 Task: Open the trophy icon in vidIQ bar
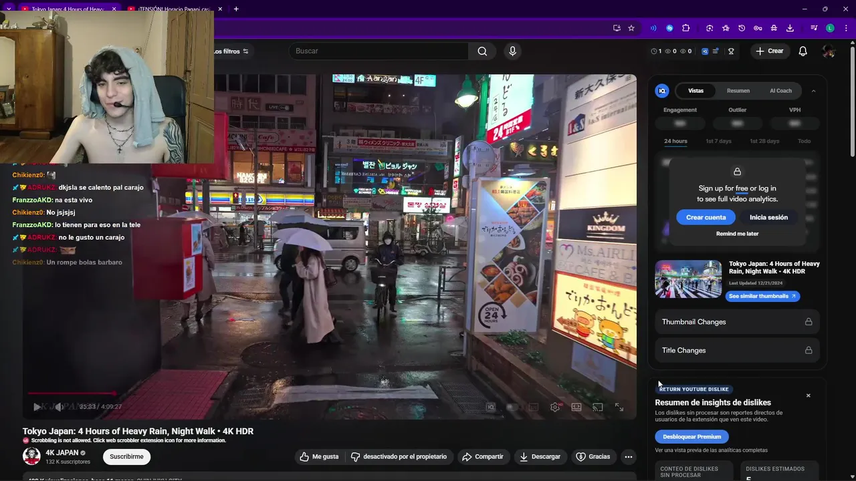(x=731, y=51)
